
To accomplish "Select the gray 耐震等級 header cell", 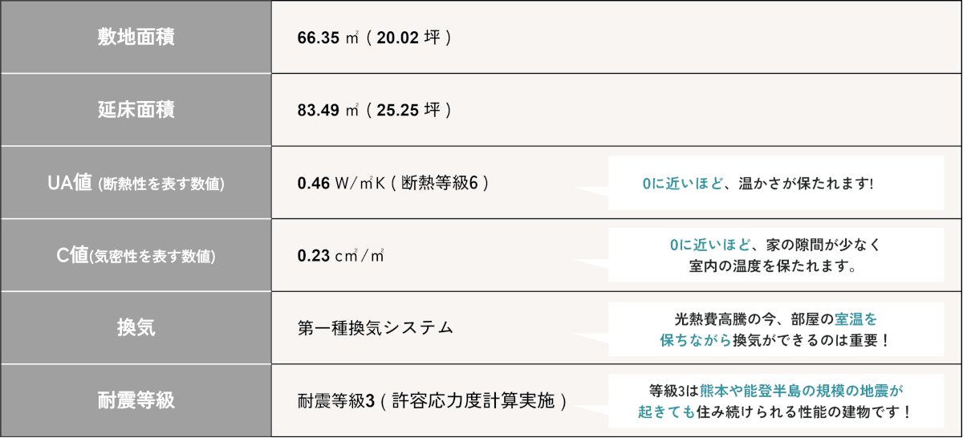I will (136, 400).
